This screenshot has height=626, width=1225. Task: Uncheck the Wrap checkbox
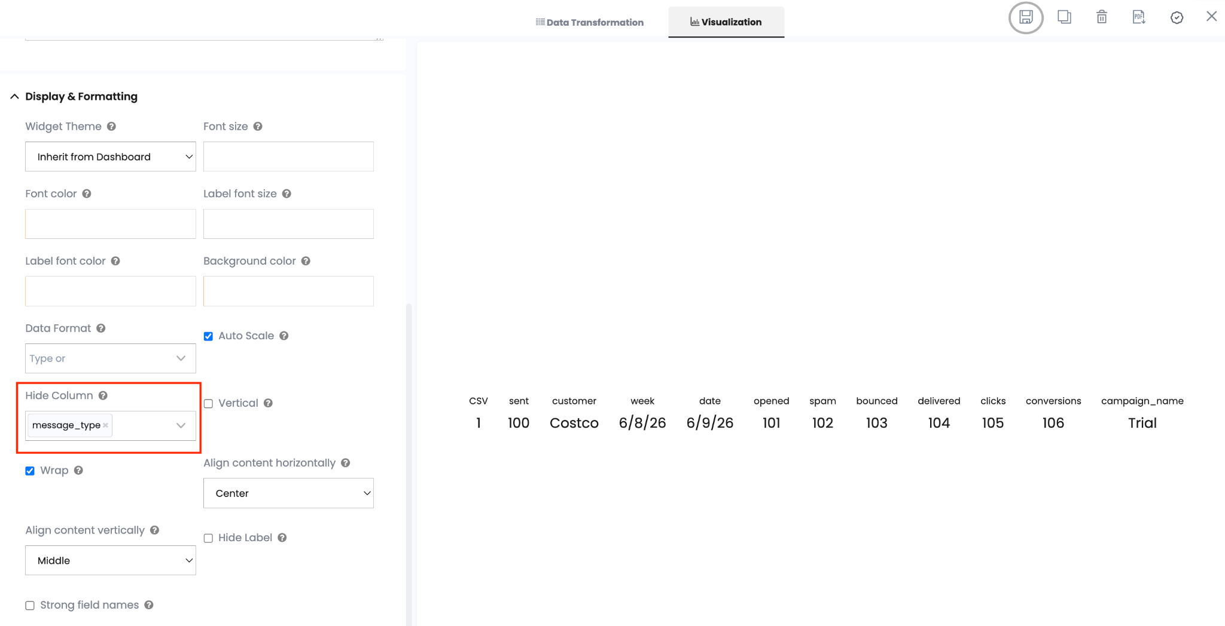click(30, 471)
